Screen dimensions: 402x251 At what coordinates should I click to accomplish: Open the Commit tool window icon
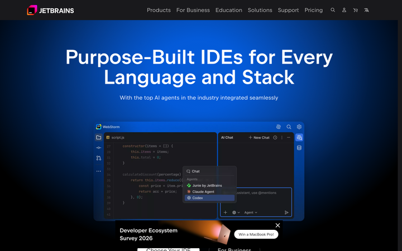tap(98, 148)
